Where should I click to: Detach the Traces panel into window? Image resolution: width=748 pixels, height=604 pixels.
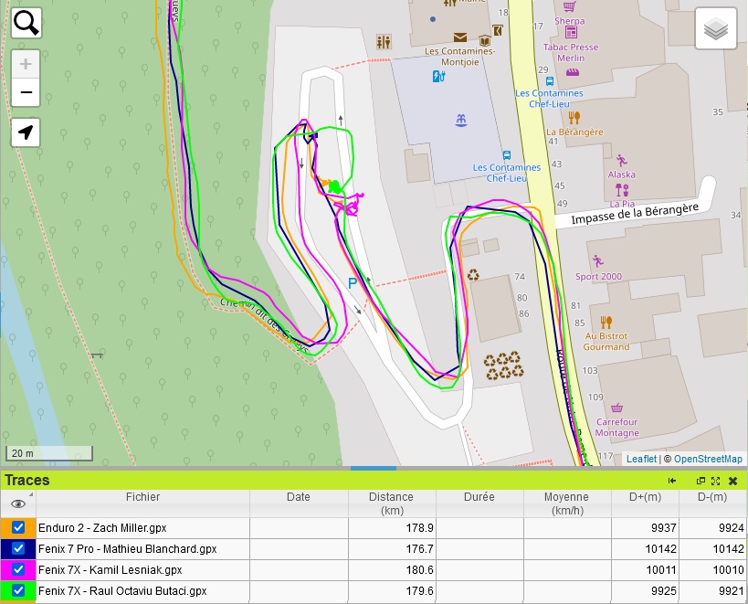click(x=701, y=481)
